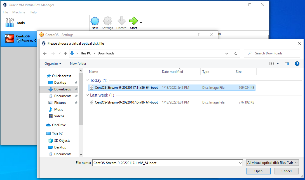Open file dialog help icon
This screenshot has height=180, width=305.
click(297, 64)
